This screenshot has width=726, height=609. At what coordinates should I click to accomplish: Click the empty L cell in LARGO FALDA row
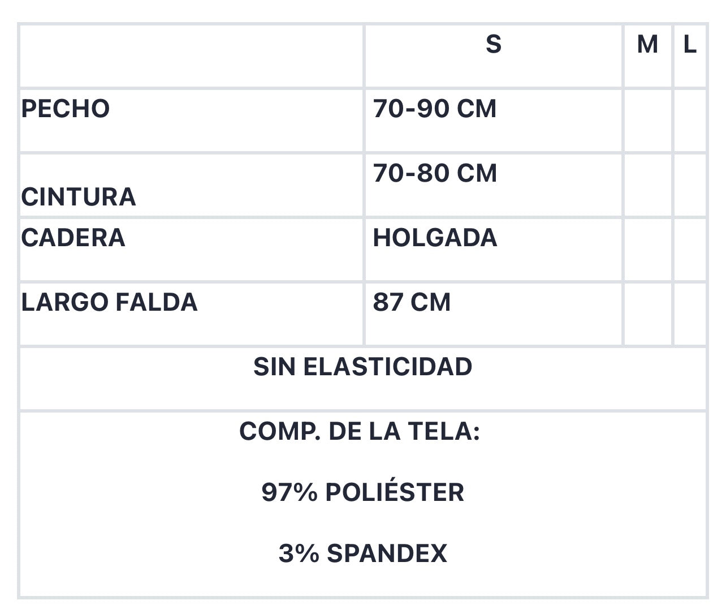[690, 314]
